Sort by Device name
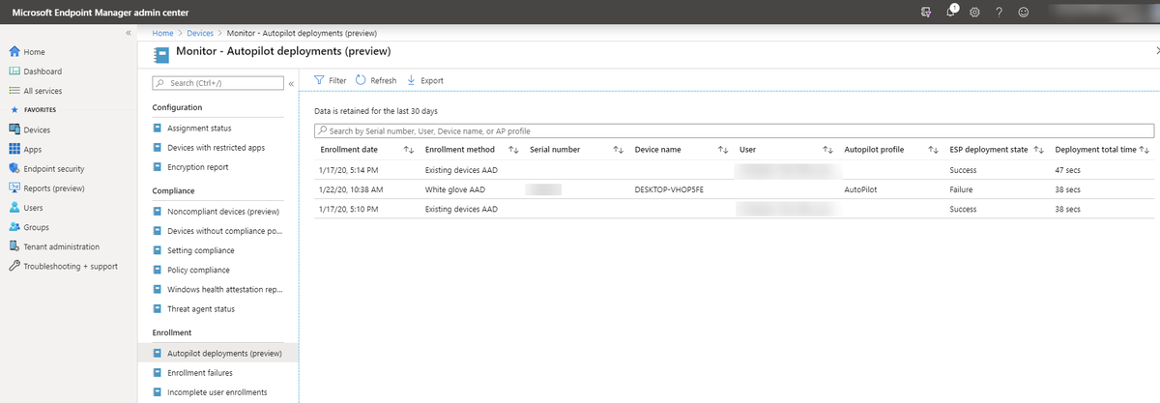Screen dimensions: 1160x403 coord(723,150)
